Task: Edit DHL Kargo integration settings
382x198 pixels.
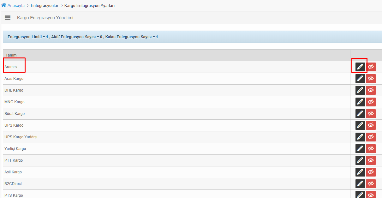Action: [360, 90]
